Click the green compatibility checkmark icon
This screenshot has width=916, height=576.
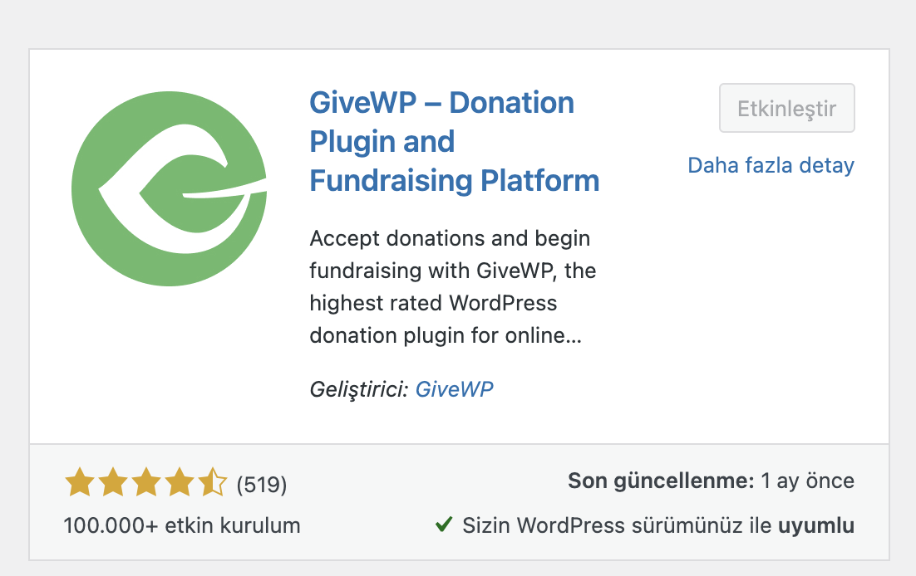pyautogui.click(x=444, y=525)
